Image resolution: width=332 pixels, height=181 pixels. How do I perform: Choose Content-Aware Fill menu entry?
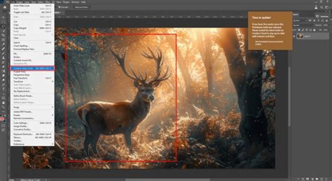tap(32, 60)
